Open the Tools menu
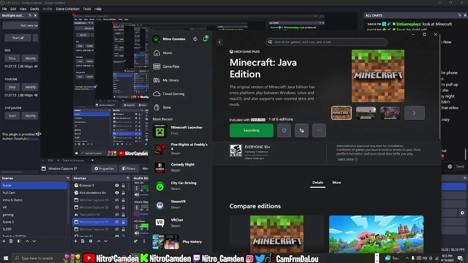This screenshot has height=263, width=468. (x=87, y=9)
